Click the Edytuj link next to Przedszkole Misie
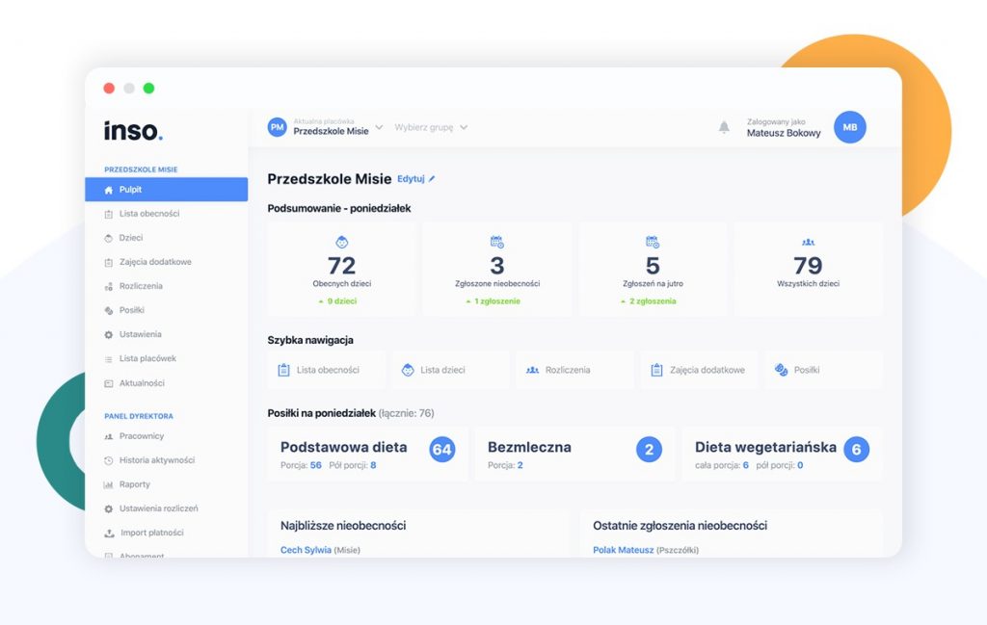The width and height of the screenshot is (987, 625). [x=413, y=179]
